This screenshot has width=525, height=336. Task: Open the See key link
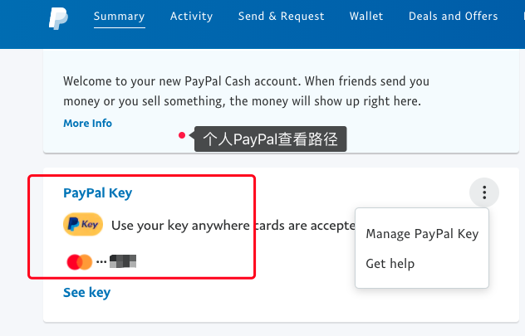click(x=86, y=292)
